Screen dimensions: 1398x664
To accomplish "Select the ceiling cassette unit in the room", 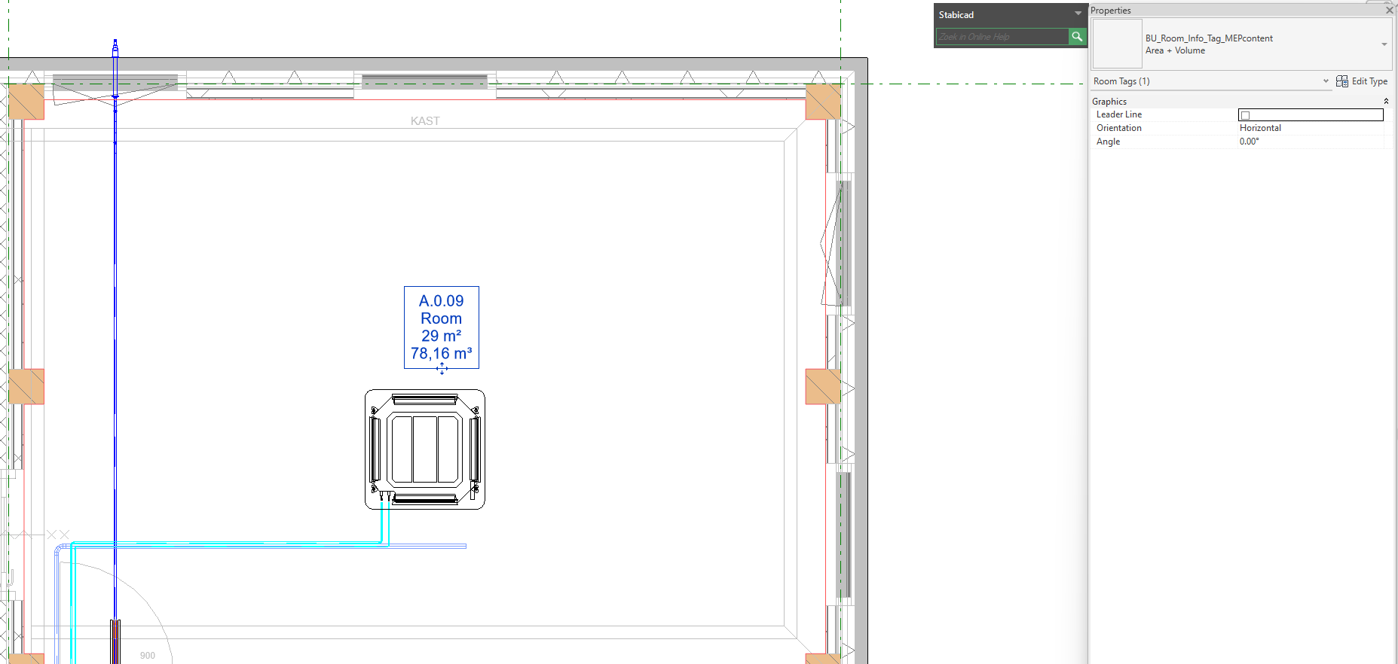I will point(425,449).
